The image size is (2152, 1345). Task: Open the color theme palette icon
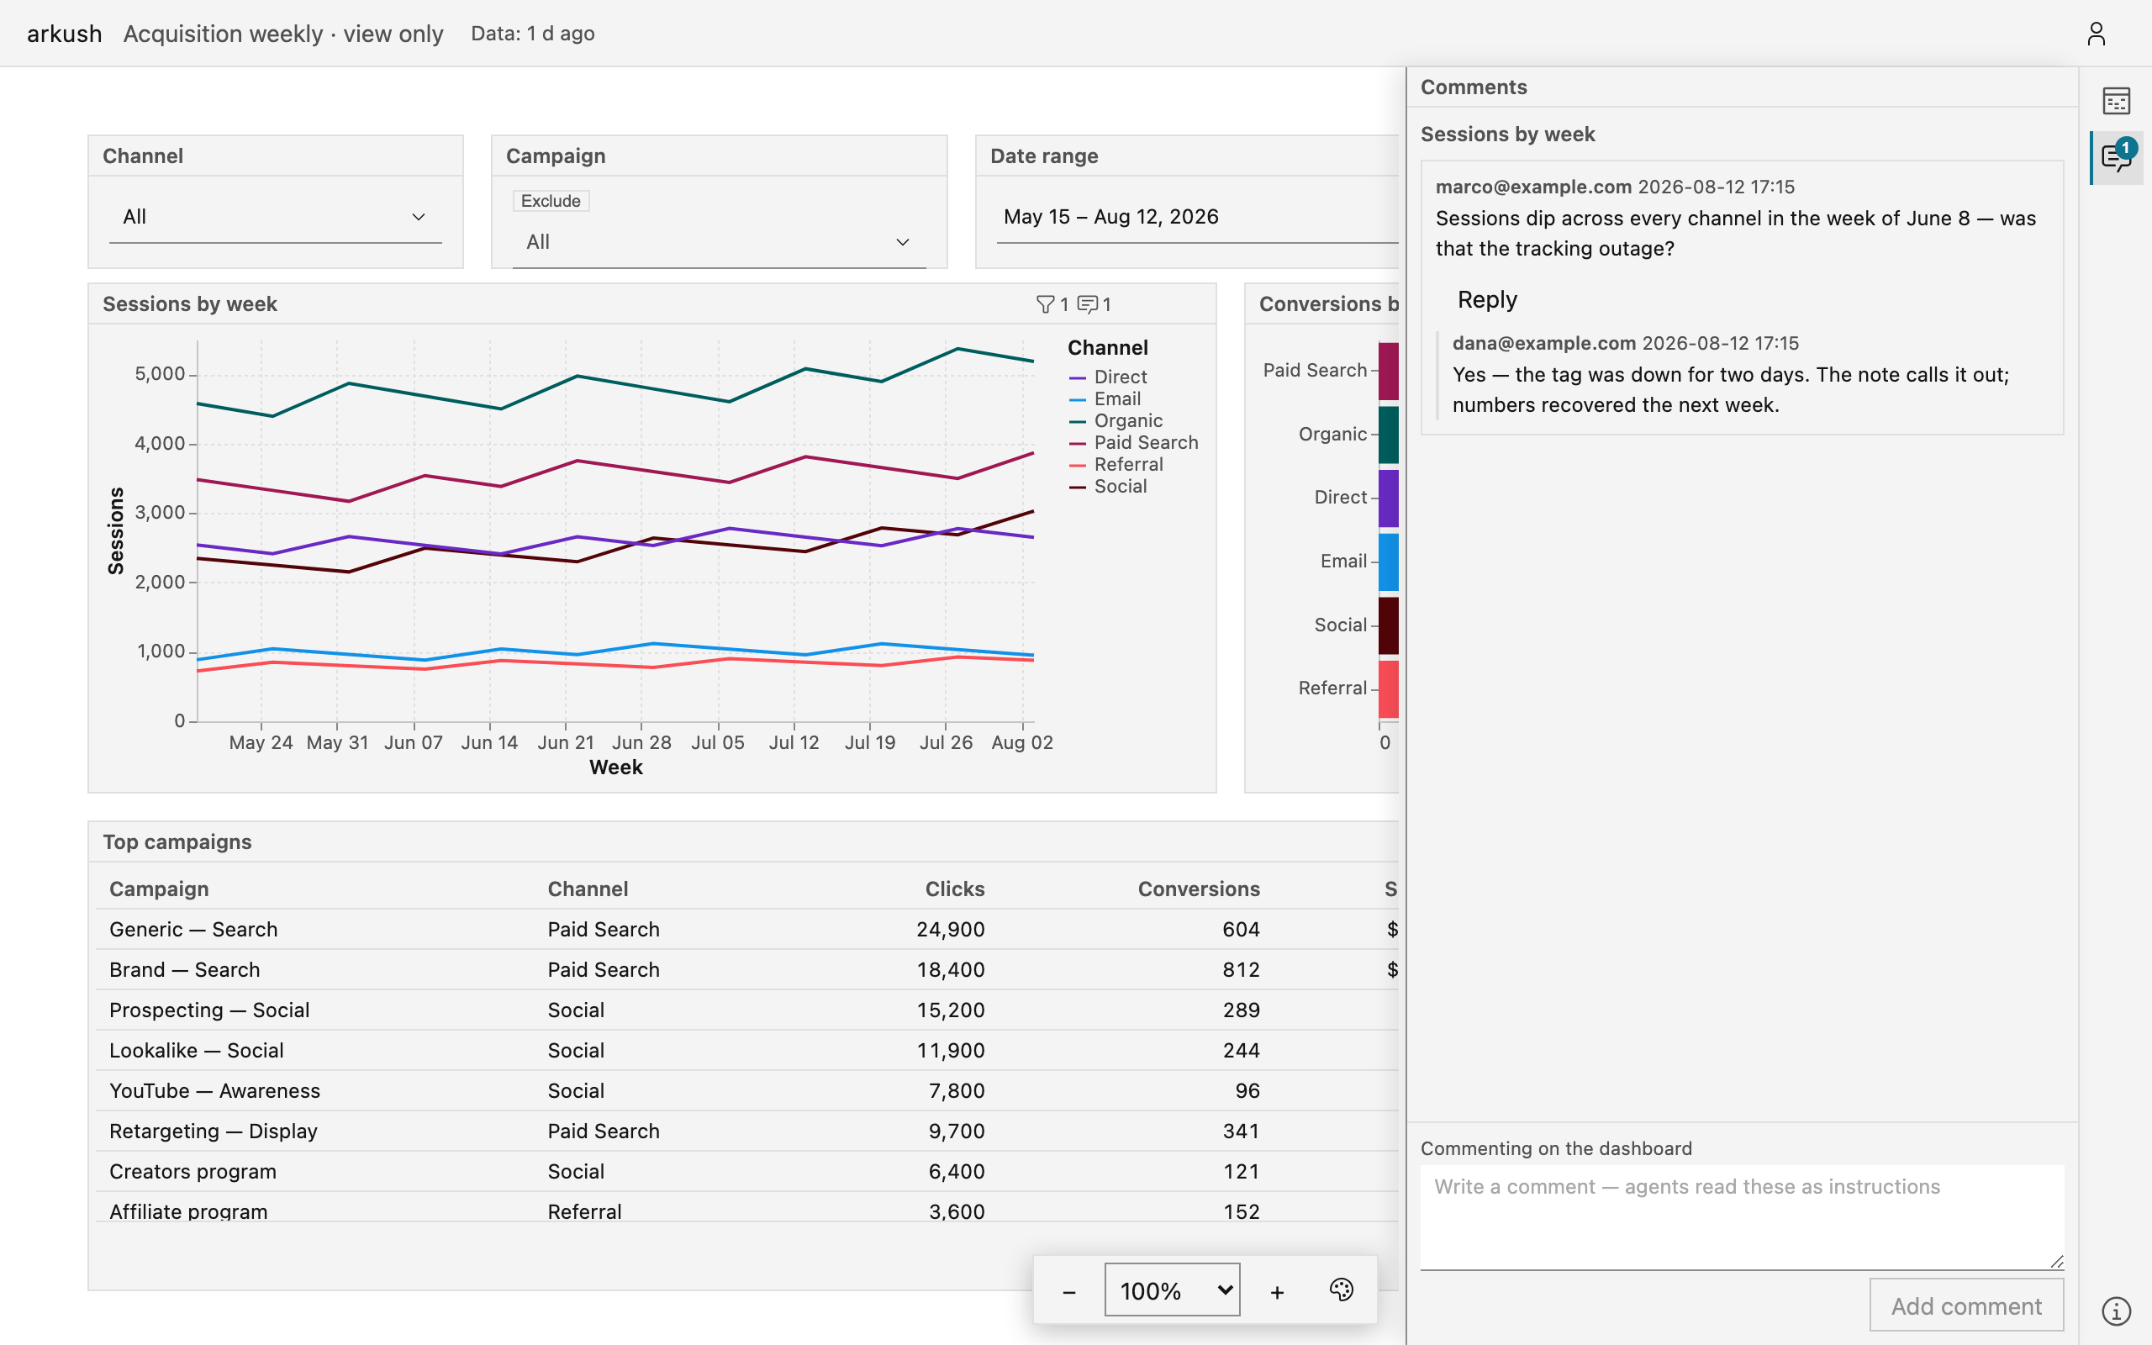tap(1341, 1290)
